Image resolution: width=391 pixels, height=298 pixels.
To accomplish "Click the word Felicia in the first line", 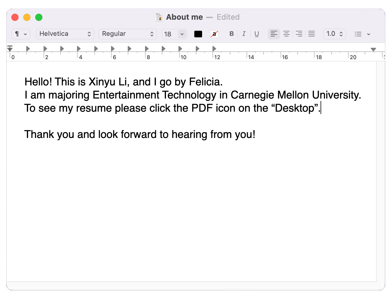I will point(205,82).
